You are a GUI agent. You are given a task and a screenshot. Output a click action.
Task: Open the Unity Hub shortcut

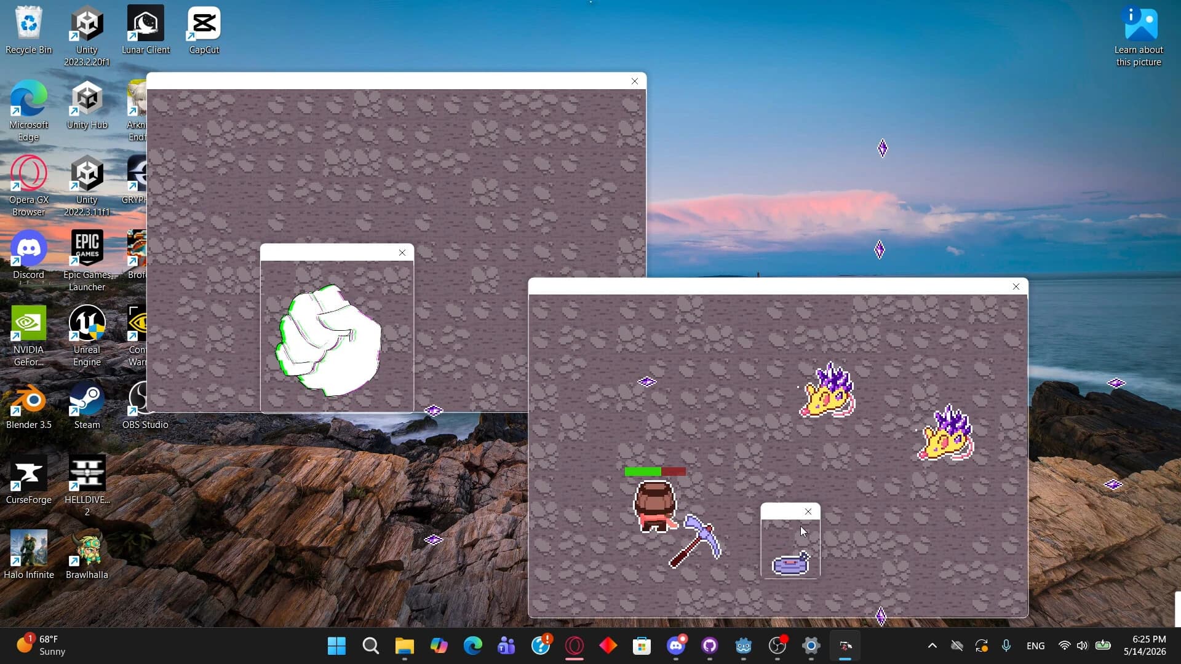[87, 106]
